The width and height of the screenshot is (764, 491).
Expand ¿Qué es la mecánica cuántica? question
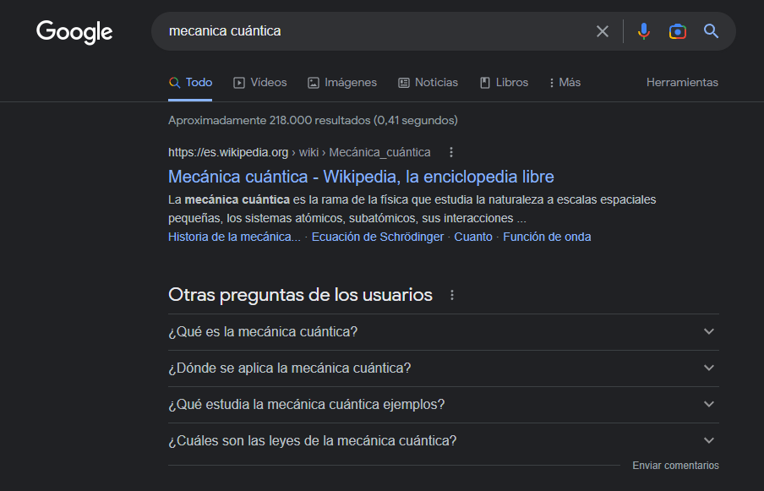point(444,332)
